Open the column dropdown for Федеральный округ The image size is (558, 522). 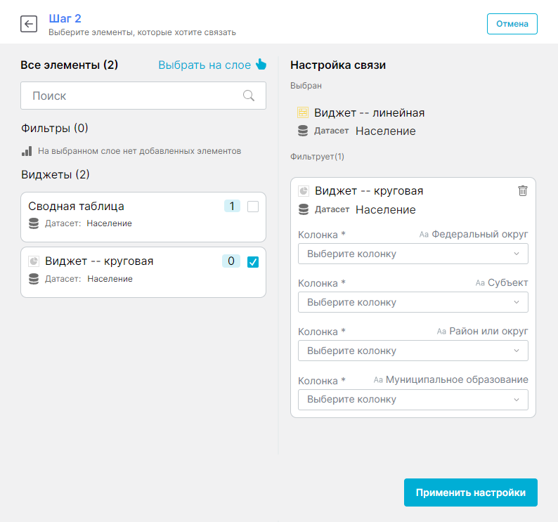pyautogui.click(x=413, y=254)
